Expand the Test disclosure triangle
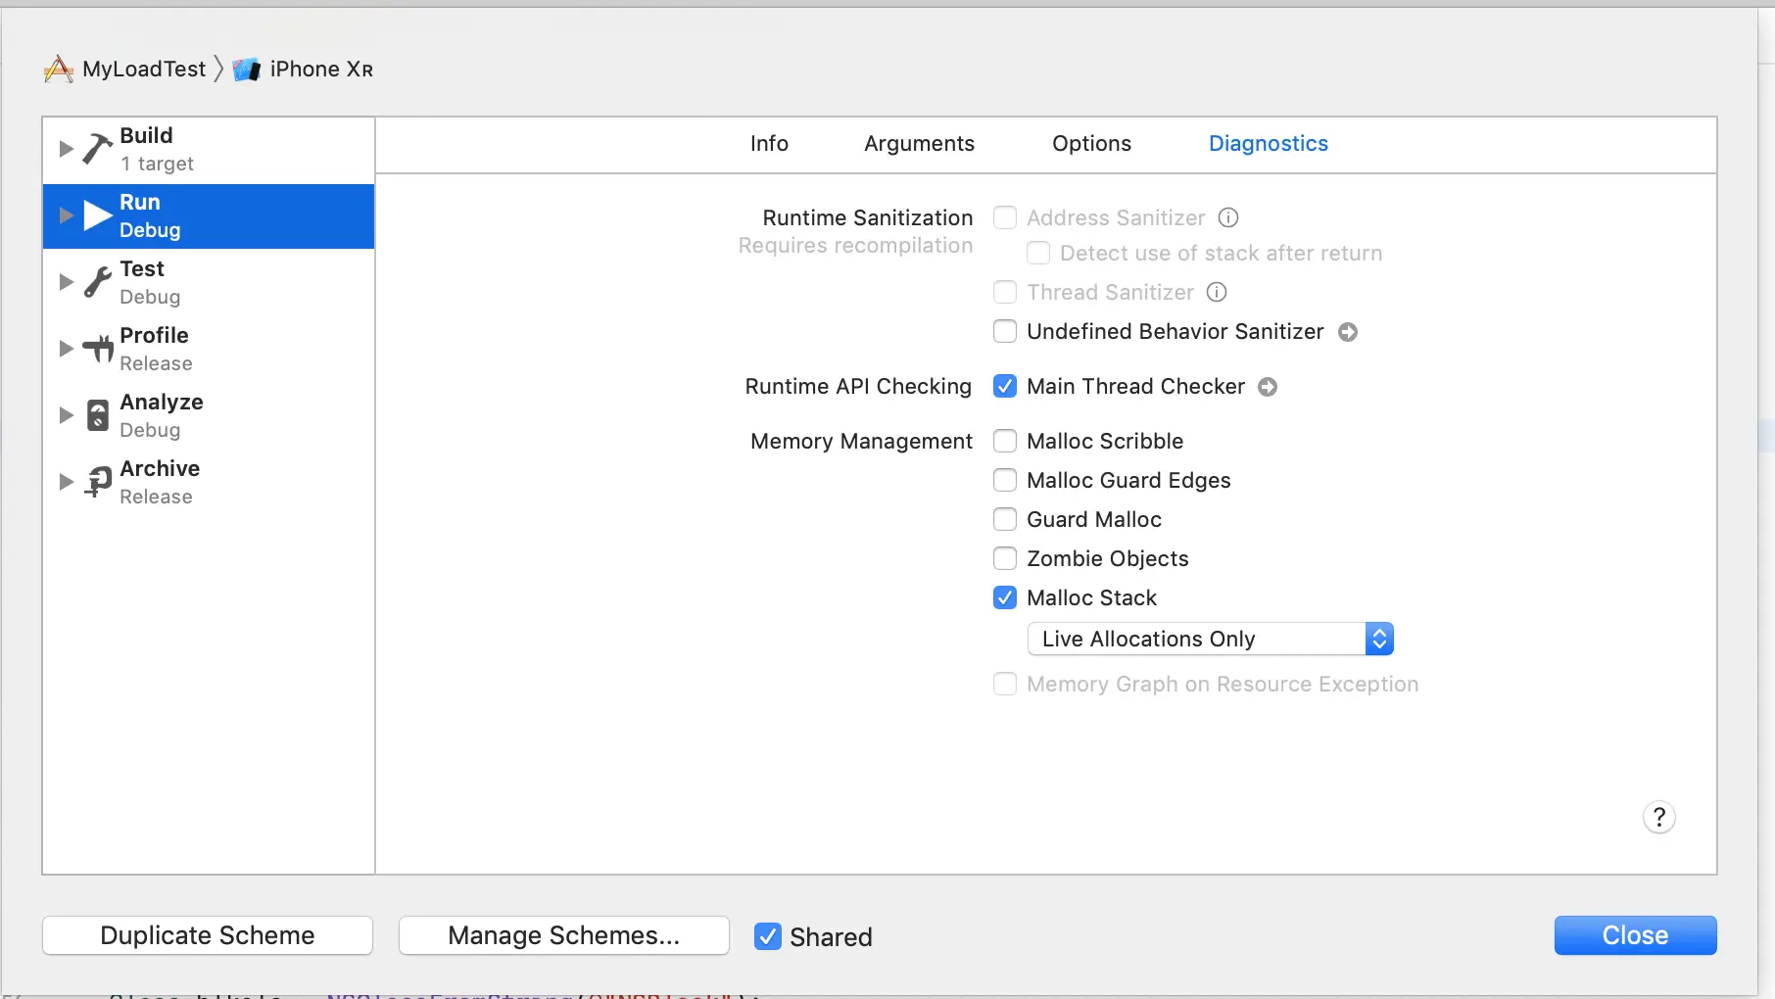The width and height of the screenshot is (1775, 999). (x=67, y=282)
